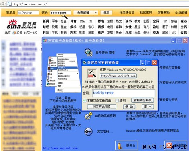
Task: Click the 登录 button
Action: (106, 12)
